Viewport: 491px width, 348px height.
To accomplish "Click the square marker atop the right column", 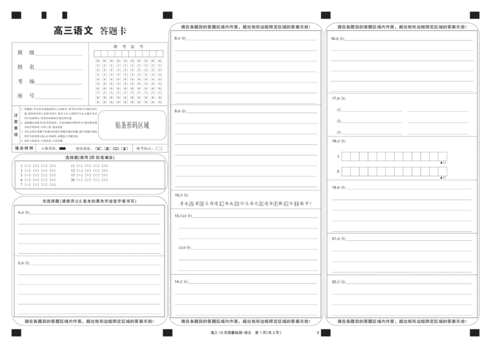I will pyautogui.click(x=327, y=14).
